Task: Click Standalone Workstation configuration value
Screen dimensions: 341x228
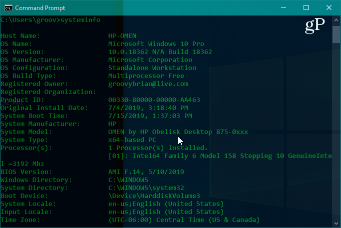Action: click(152, 68)
